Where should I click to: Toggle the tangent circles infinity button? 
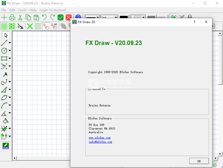pyautogui.click(x=54, y=26)
